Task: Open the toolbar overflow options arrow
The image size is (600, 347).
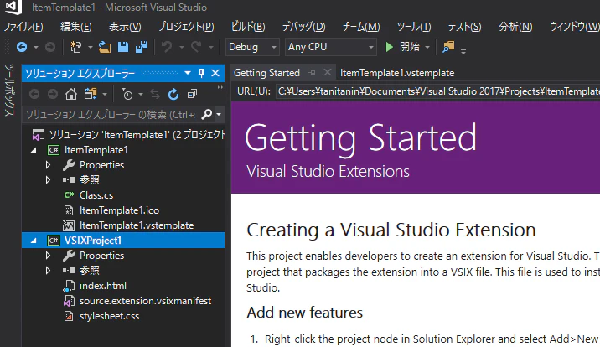Action: pyautogui.click(x=463, y=51)
